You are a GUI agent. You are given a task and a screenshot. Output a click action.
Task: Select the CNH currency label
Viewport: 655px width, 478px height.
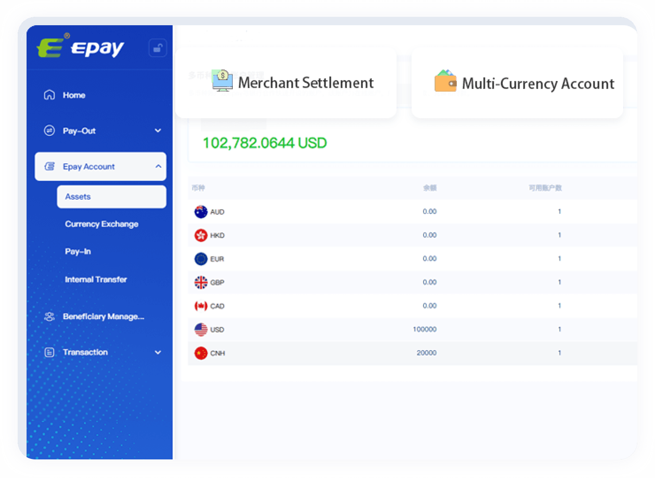pos(218,353)
